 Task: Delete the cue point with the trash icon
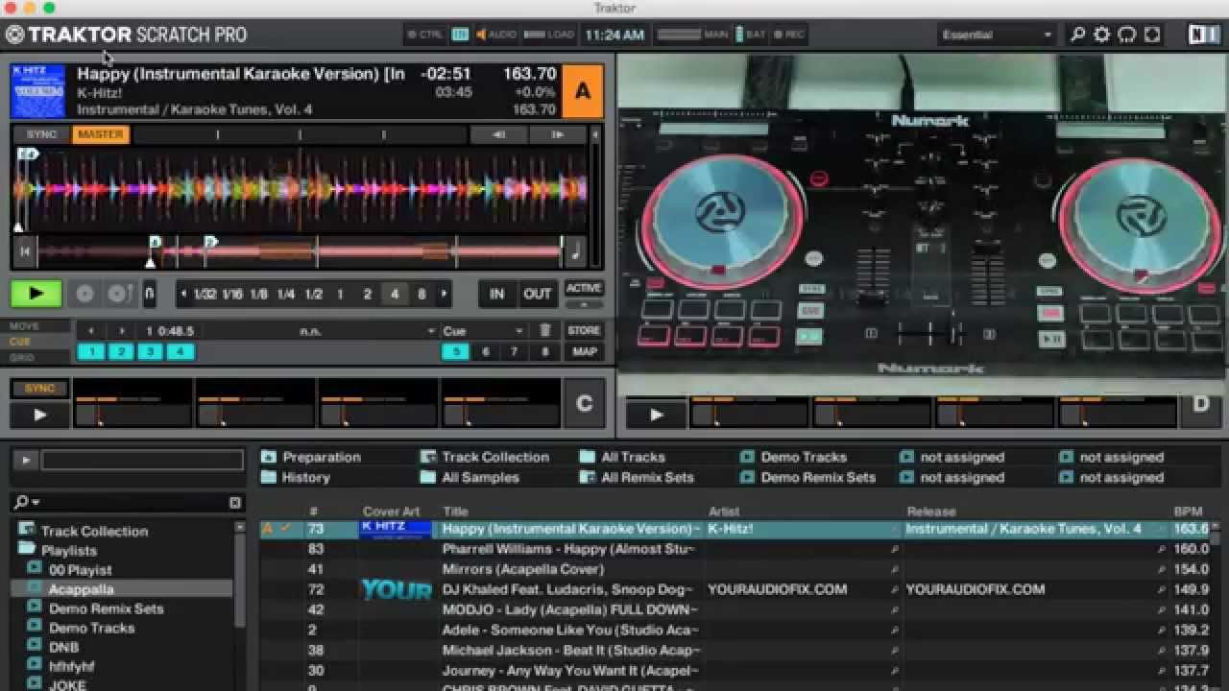coord(545,330)
